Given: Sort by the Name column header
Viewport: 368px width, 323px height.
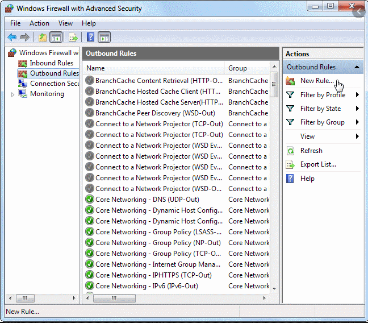Looking at the screenshot, I should [154, 68].
